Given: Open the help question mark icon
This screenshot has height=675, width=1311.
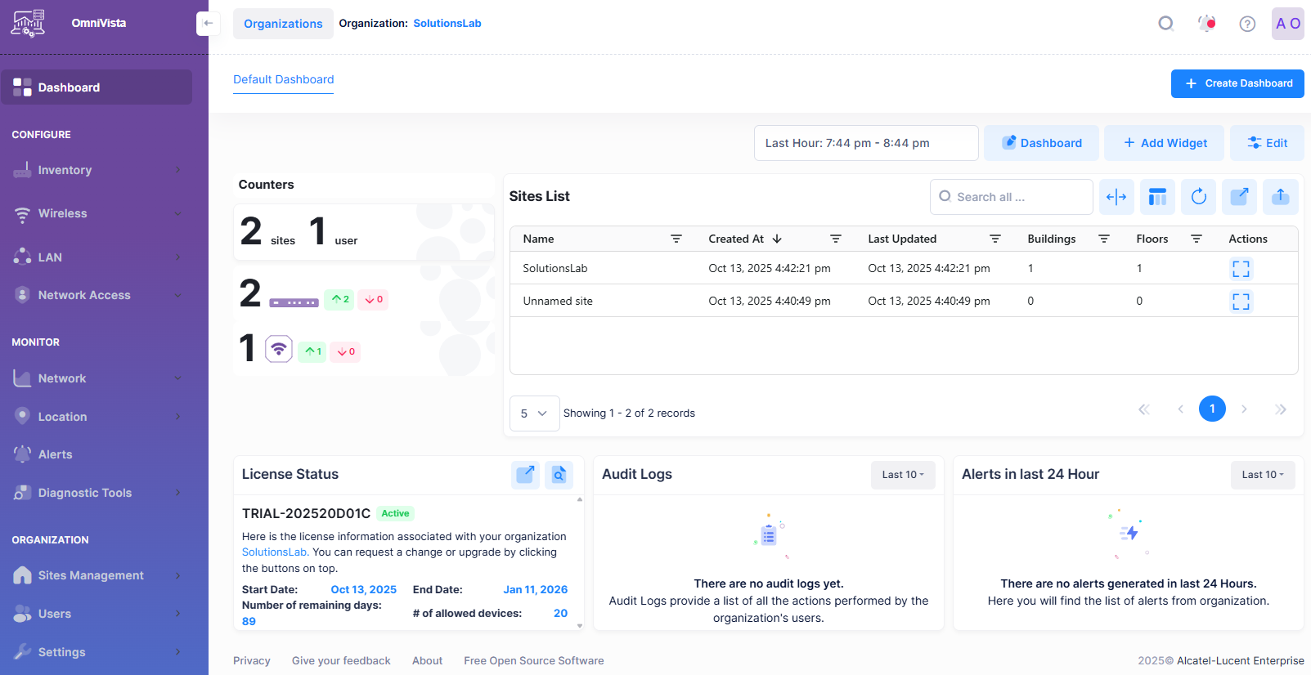Looking at the screenshot, I should pos(1246,24).
